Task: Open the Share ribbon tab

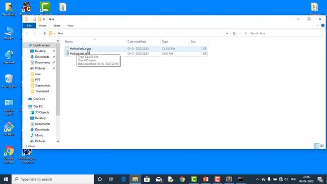Action: 57,26
